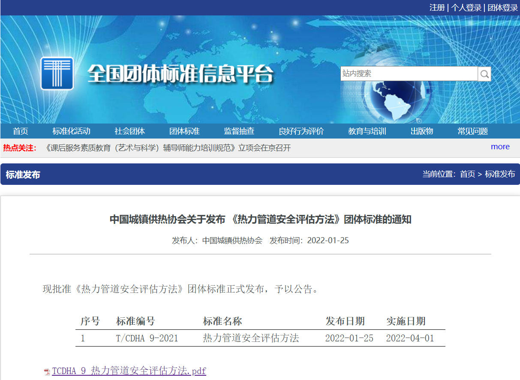Select the 社会团体 menu item
The width and height of the screenshot is (520, 380).
coord(129,131)
